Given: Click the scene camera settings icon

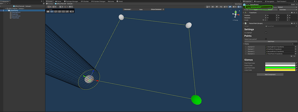Looking at the screenshot, I should (x=234, y=7).
